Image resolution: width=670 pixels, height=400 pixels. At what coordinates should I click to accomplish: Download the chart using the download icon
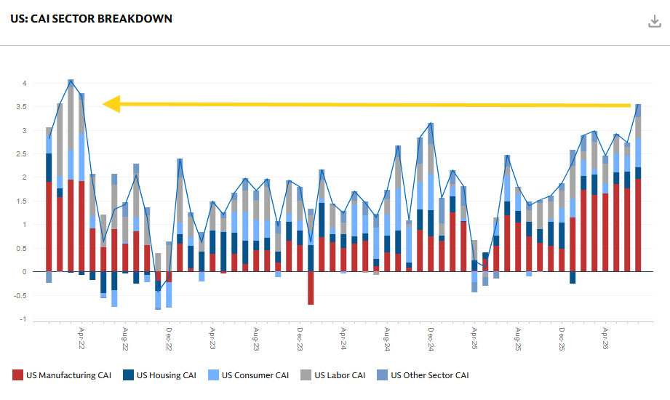pos(654,21)
